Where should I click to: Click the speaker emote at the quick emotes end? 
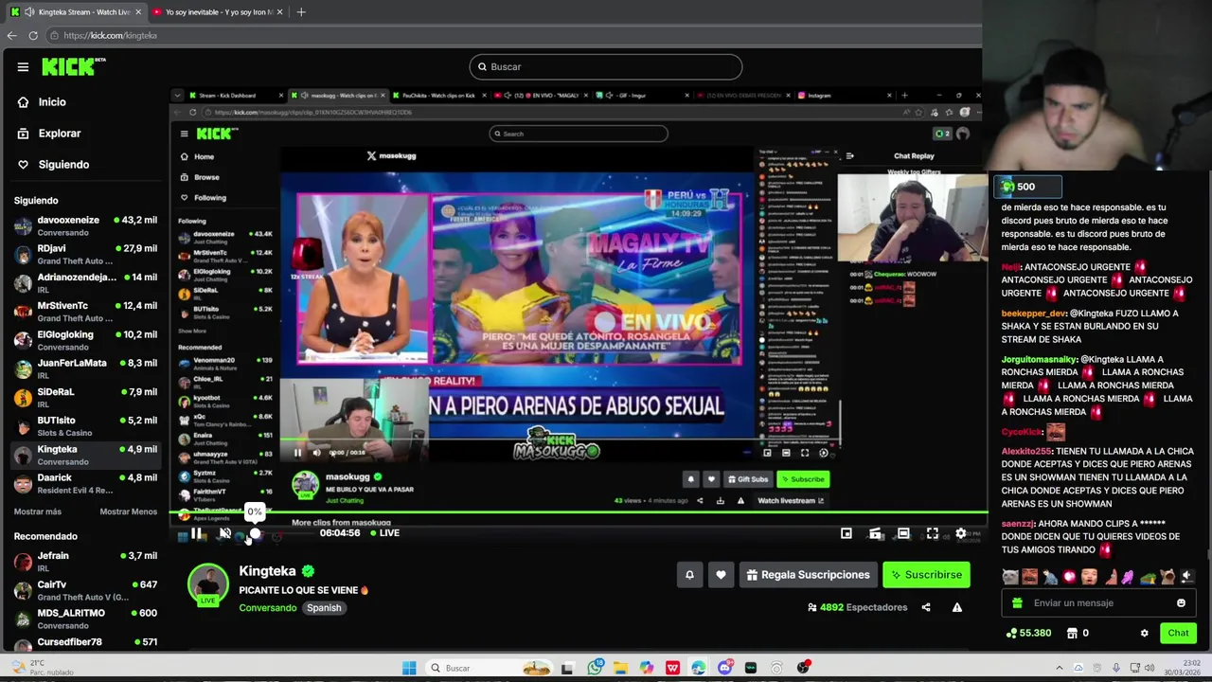tap(1186, 577)
